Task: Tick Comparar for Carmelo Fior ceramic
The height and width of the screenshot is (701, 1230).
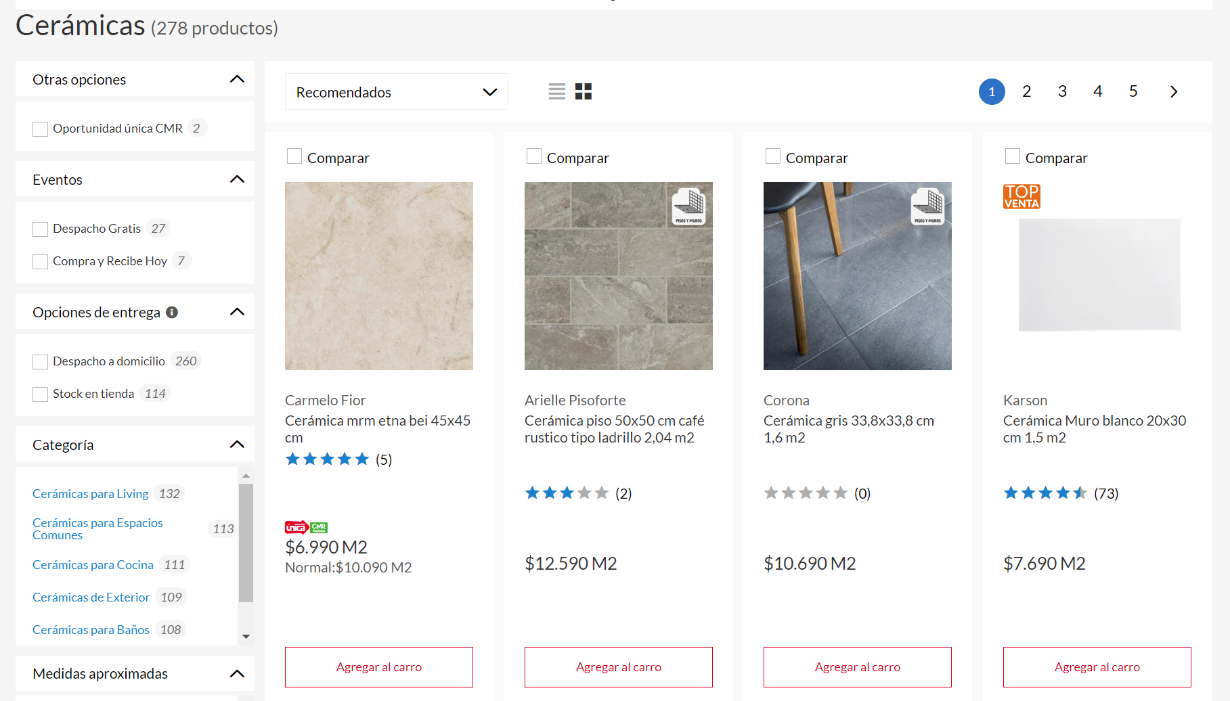Action: (x=294, y=157)
